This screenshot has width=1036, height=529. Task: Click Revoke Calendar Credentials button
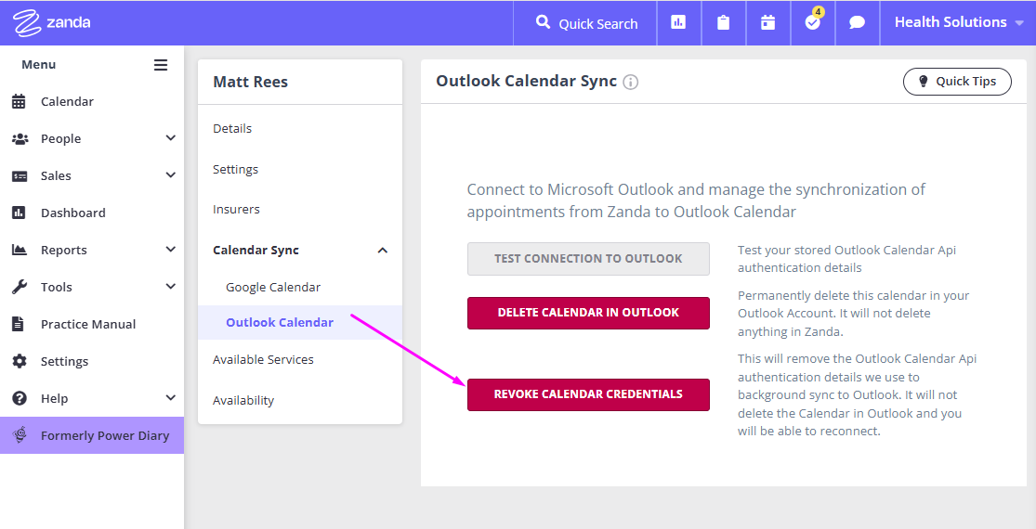click(588, 394)
